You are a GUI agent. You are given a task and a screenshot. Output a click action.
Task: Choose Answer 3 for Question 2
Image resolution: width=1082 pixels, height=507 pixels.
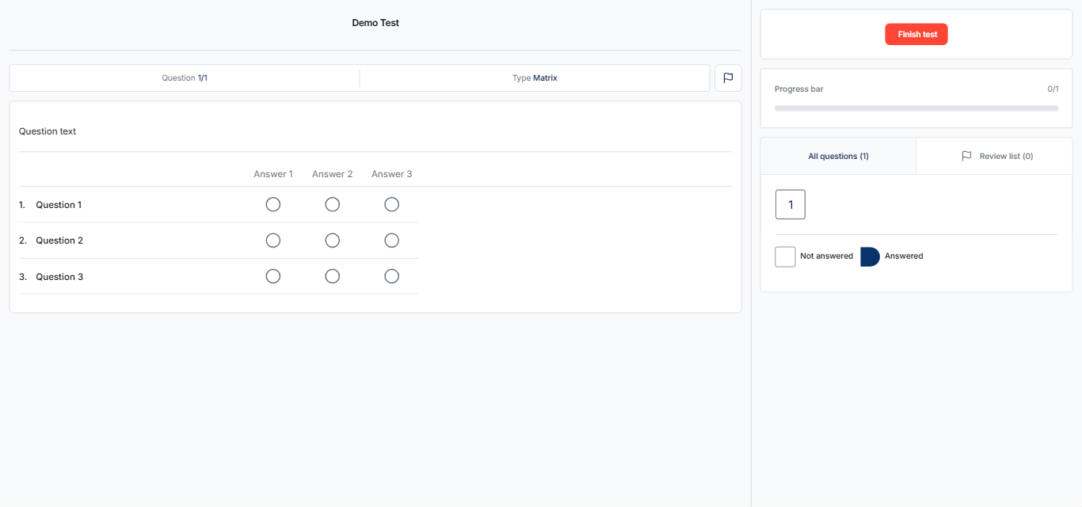(391, 240)
